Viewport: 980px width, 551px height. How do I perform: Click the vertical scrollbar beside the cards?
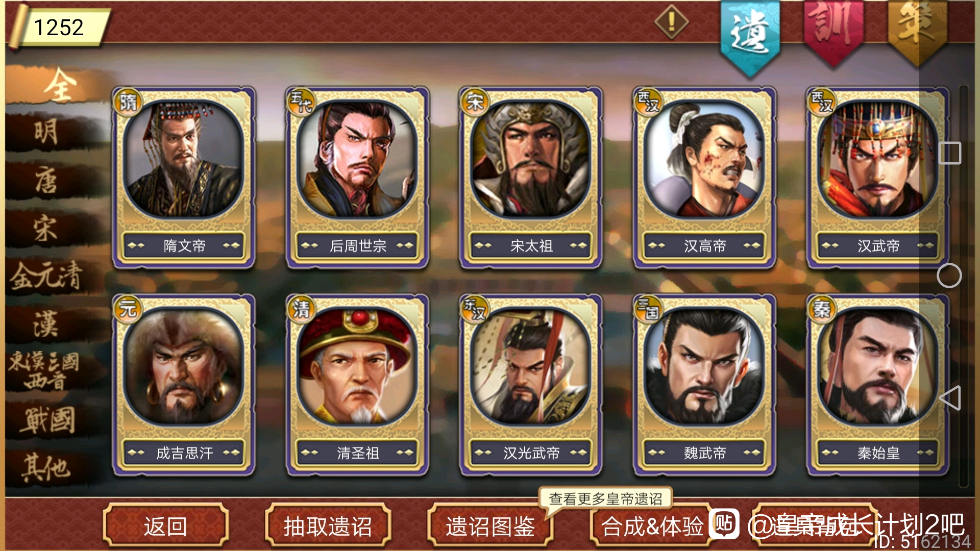(x=963, y=286)
